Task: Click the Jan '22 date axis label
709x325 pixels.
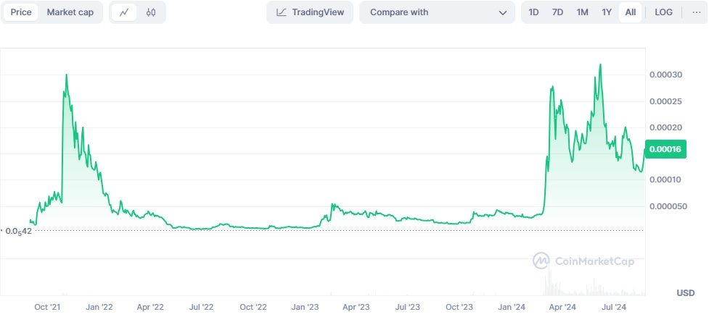Action: point(99,308)
